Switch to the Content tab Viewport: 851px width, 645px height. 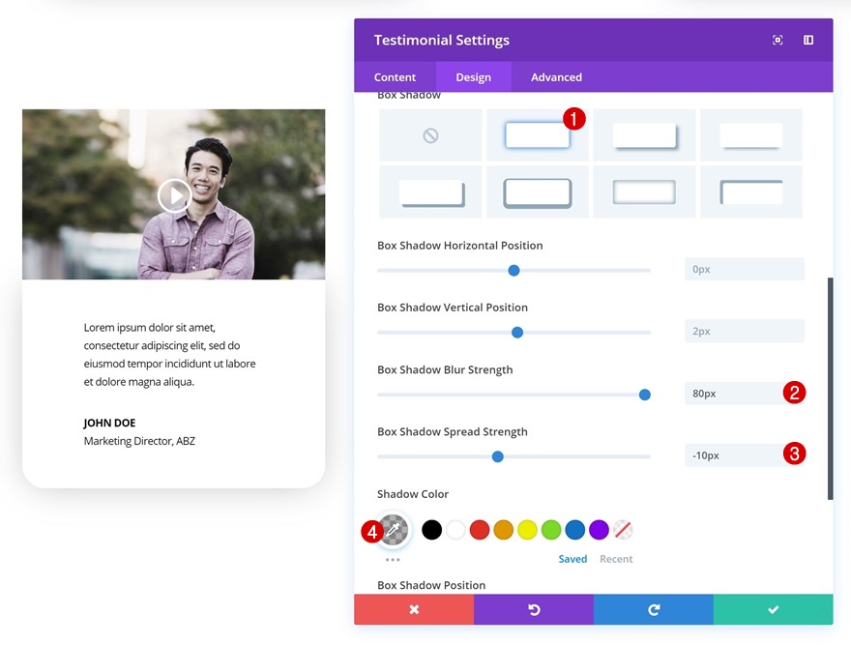pyautogui.click(x=395, y=76)
